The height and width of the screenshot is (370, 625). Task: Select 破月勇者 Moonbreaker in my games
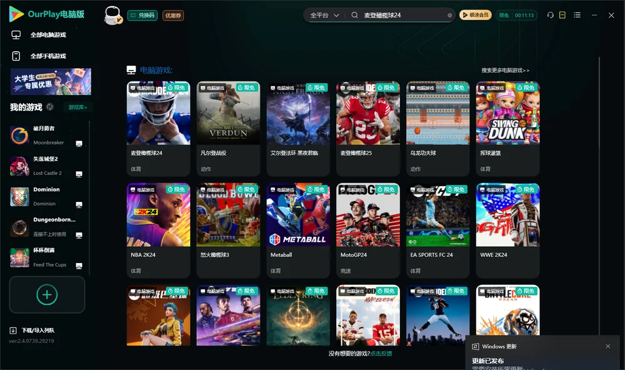47,136
